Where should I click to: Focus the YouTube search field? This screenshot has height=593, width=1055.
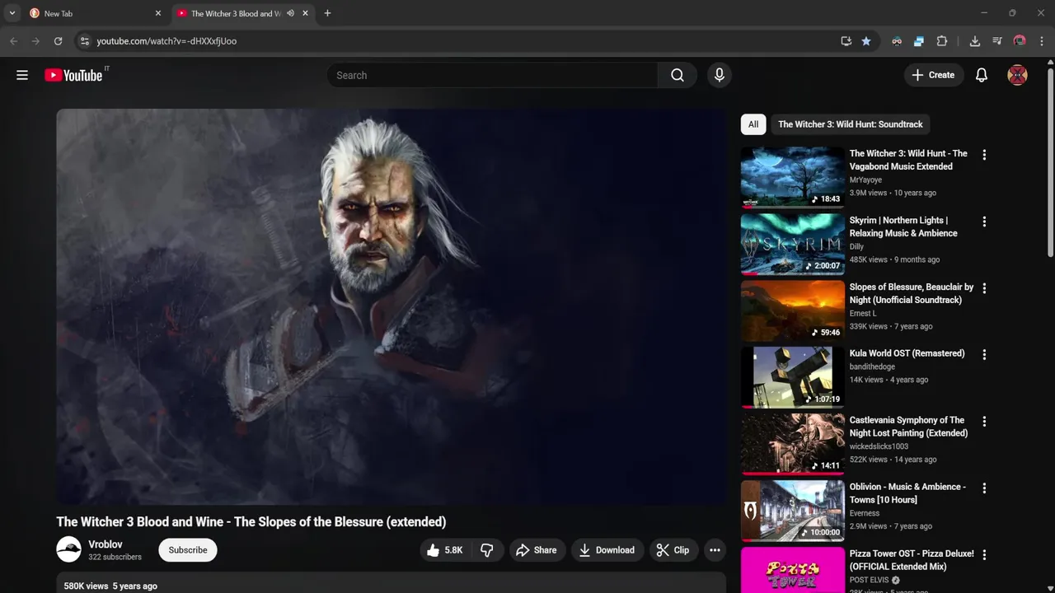(492, 75)
